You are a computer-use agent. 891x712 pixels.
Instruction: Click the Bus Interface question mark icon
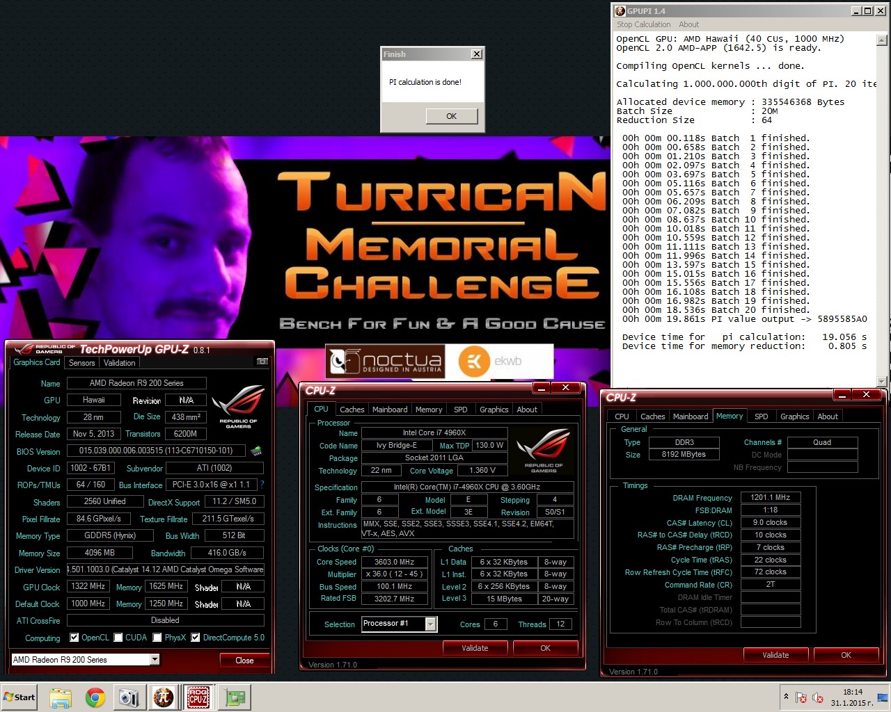point(262,485)
